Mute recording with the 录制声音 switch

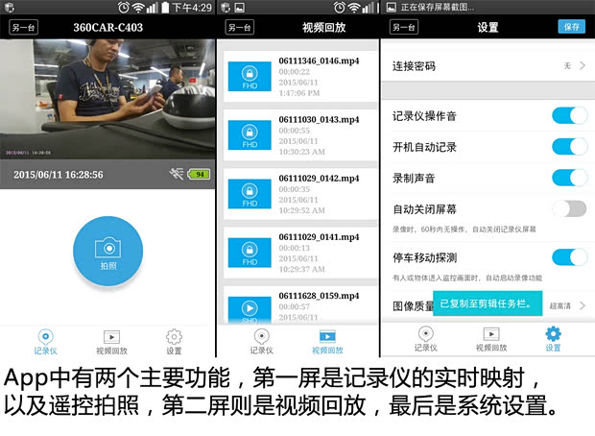click(x=569, y=178)
